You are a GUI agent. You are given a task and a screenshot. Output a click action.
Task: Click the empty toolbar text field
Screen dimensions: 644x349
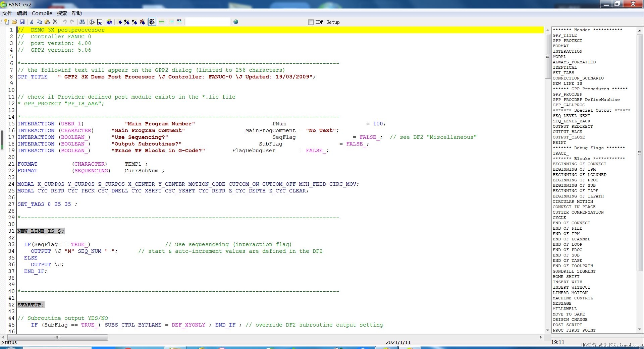click(207, 22)
